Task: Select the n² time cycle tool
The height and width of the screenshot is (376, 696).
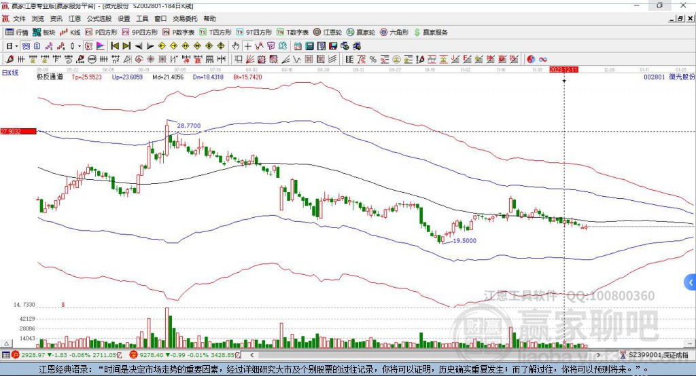Action: click(x=116, y=59)
